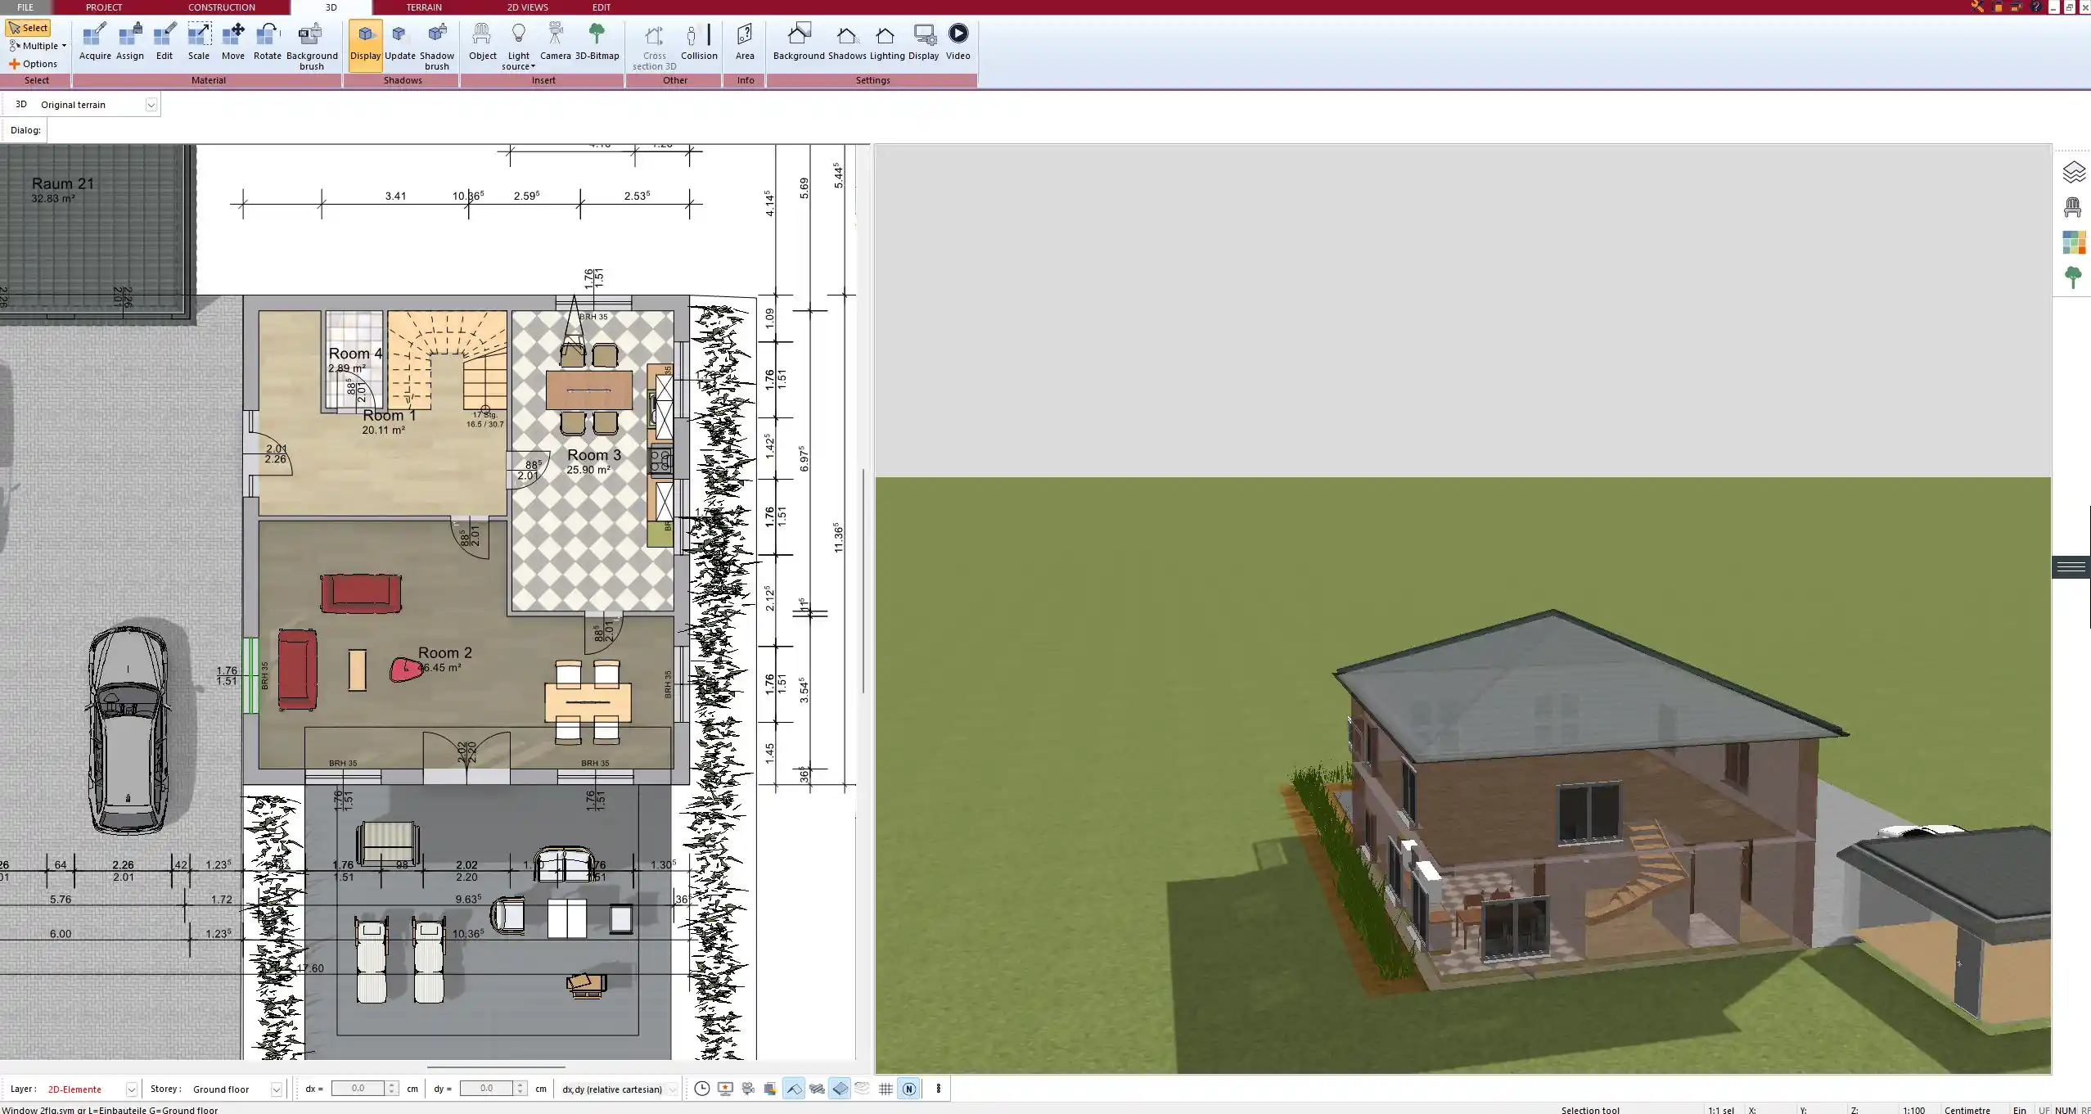Open the Original terrain dropdown
Image resolution: width=2091 pixels, height=1114 pixels.
click(x=153, y=104)
